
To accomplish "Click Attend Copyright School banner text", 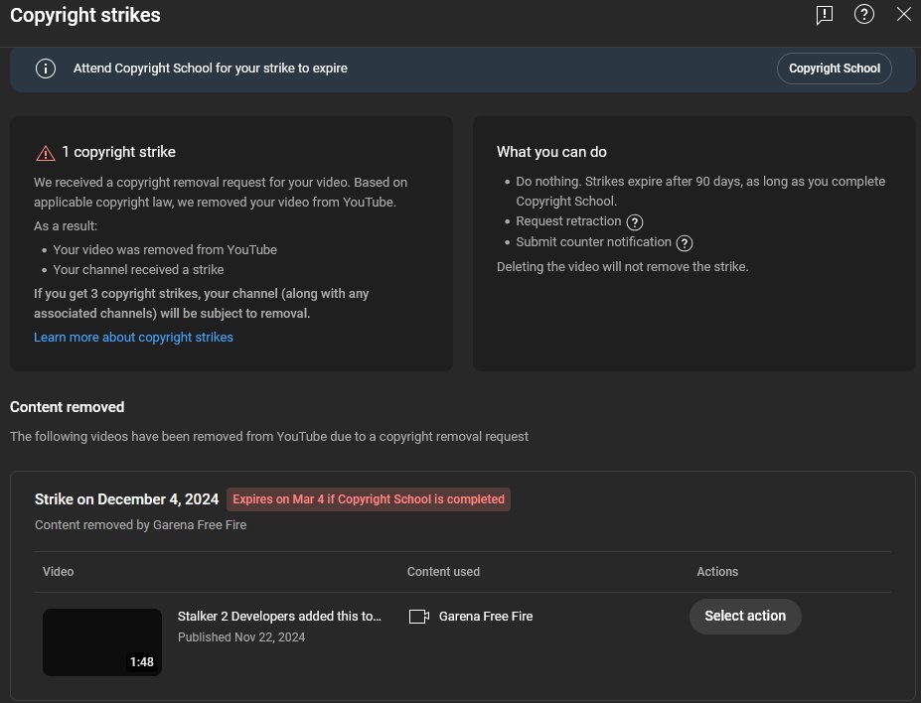I will point(211,69).
